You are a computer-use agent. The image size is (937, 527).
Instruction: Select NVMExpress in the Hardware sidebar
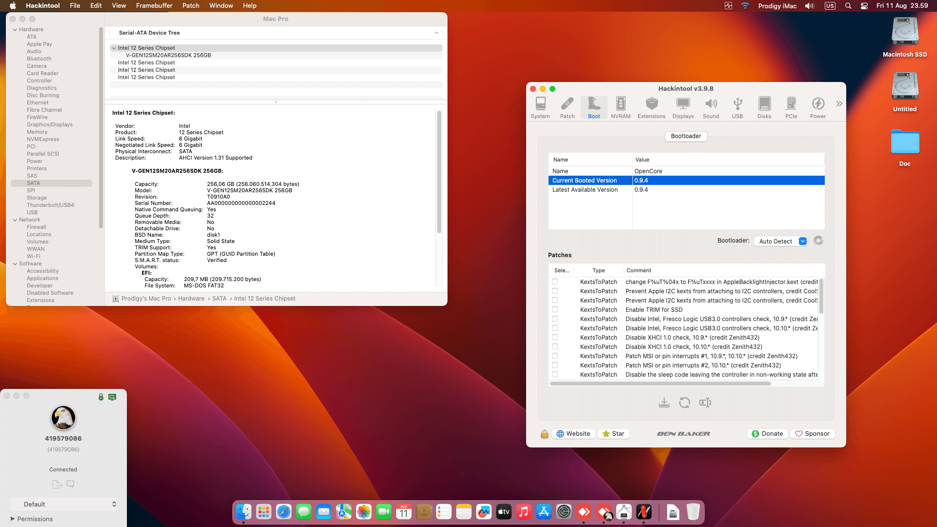[x=43, y=139]
